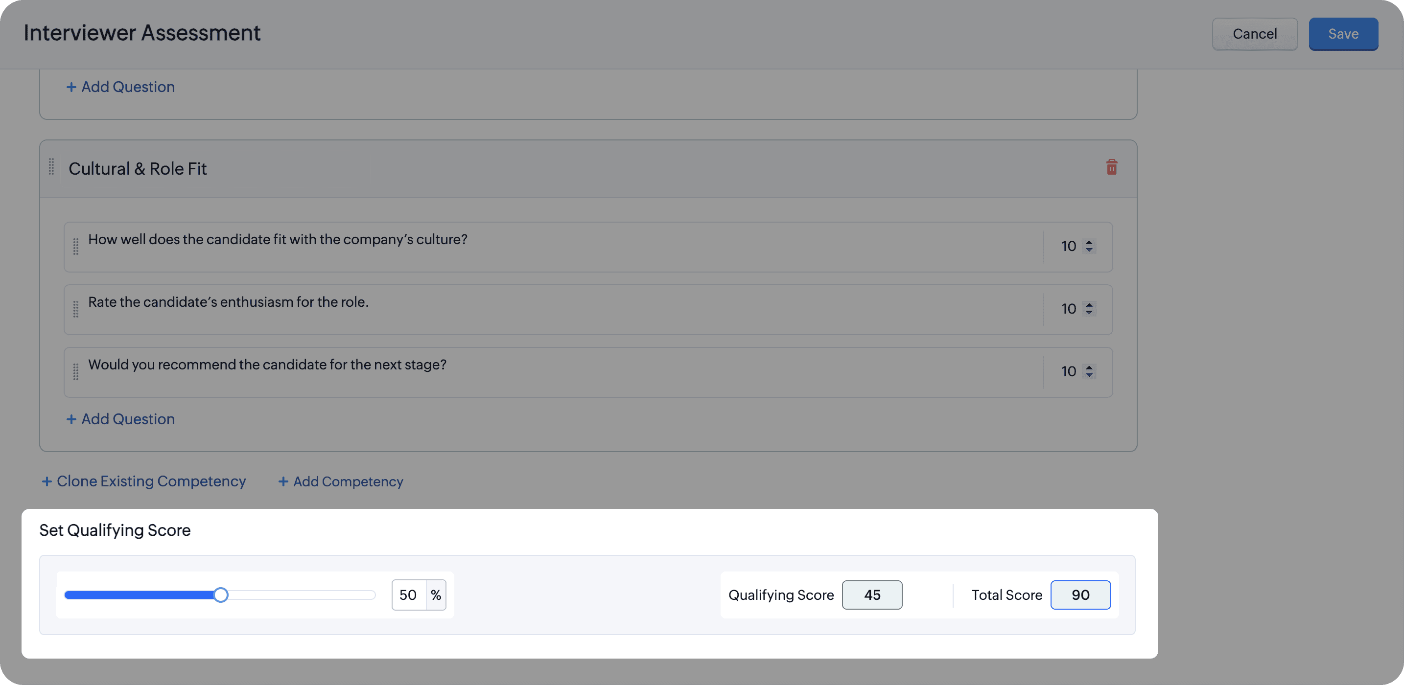Click the Cancel button
The height and width of the screenshot is (685, 1404).
tap(1254, 34)
